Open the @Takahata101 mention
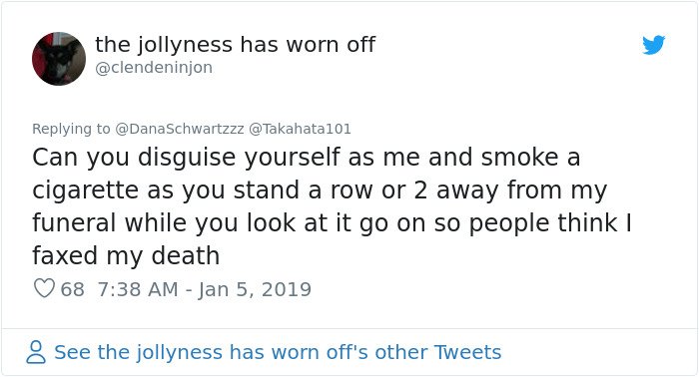699x377 pixels. point(300,129)
